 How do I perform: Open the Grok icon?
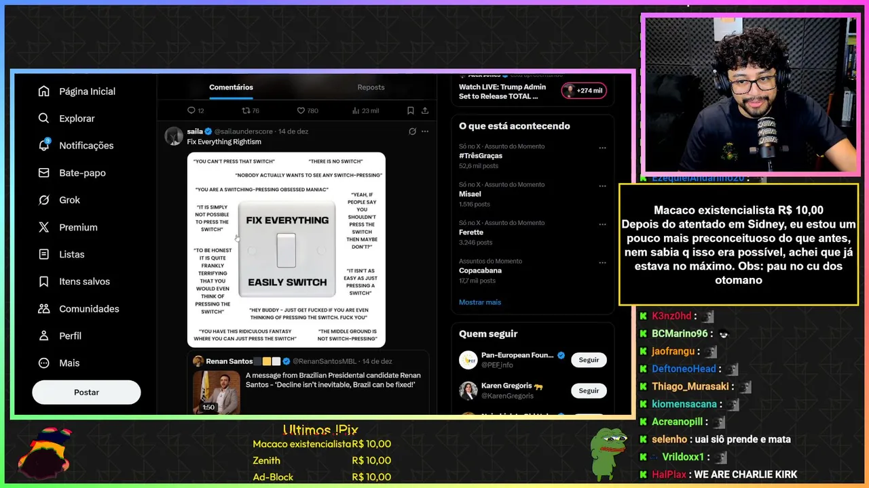(x=44, y=200)
